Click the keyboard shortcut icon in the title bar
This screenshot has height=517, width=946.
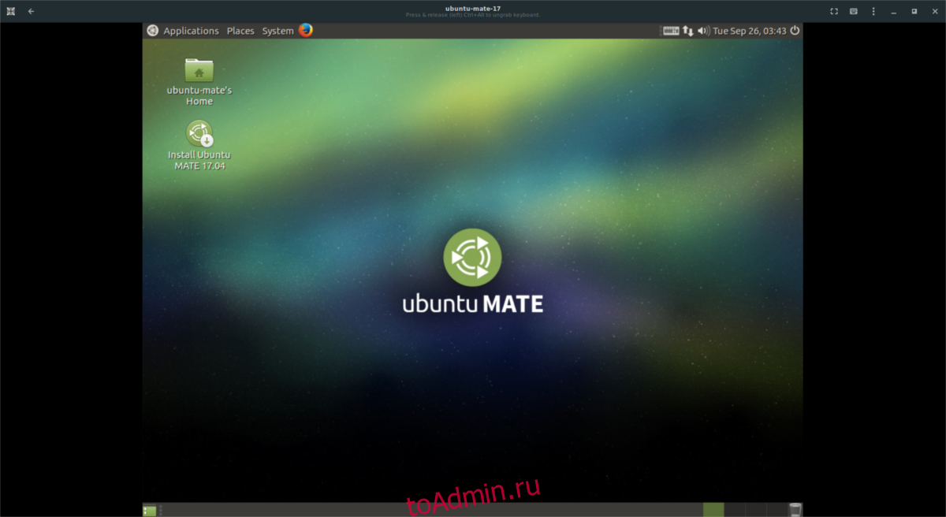tap(854, 11)
